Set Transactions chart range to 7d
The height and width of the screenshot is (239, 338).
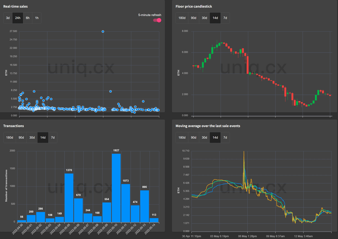click(x=53, y=138)
